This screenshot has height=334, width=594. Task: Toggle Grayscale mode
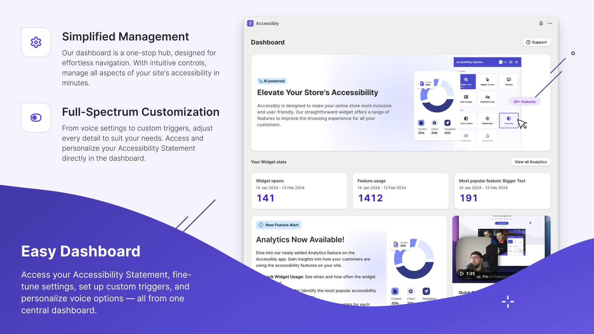[x=466, y=137]
